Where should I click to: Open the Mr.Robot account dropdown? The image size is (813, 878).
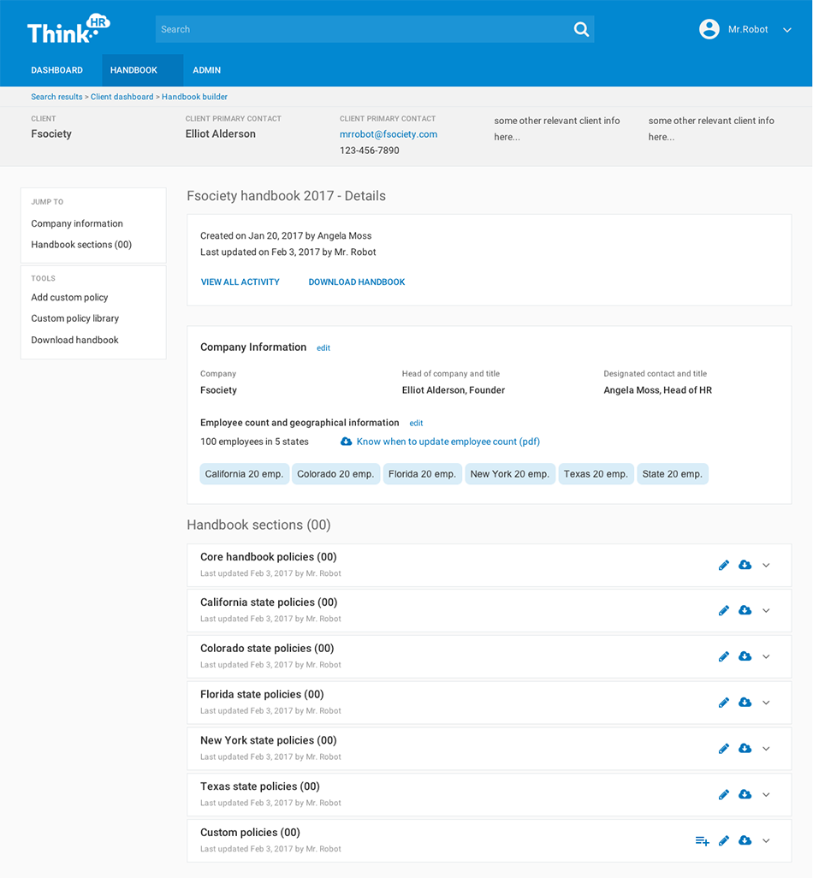coord(786,30)
